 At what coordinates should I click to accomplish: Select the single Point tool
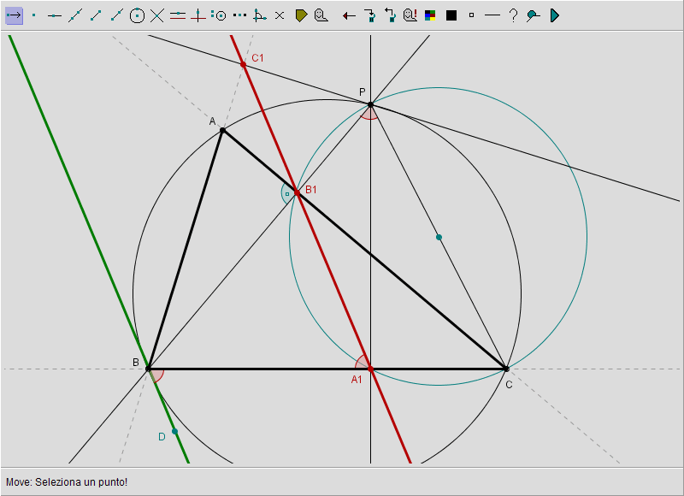[34, 15]
